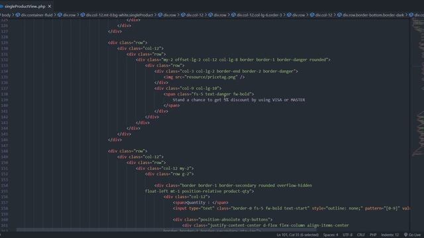
Task: Click chevron separator after body breadcrumb
Action: point(13,15)
